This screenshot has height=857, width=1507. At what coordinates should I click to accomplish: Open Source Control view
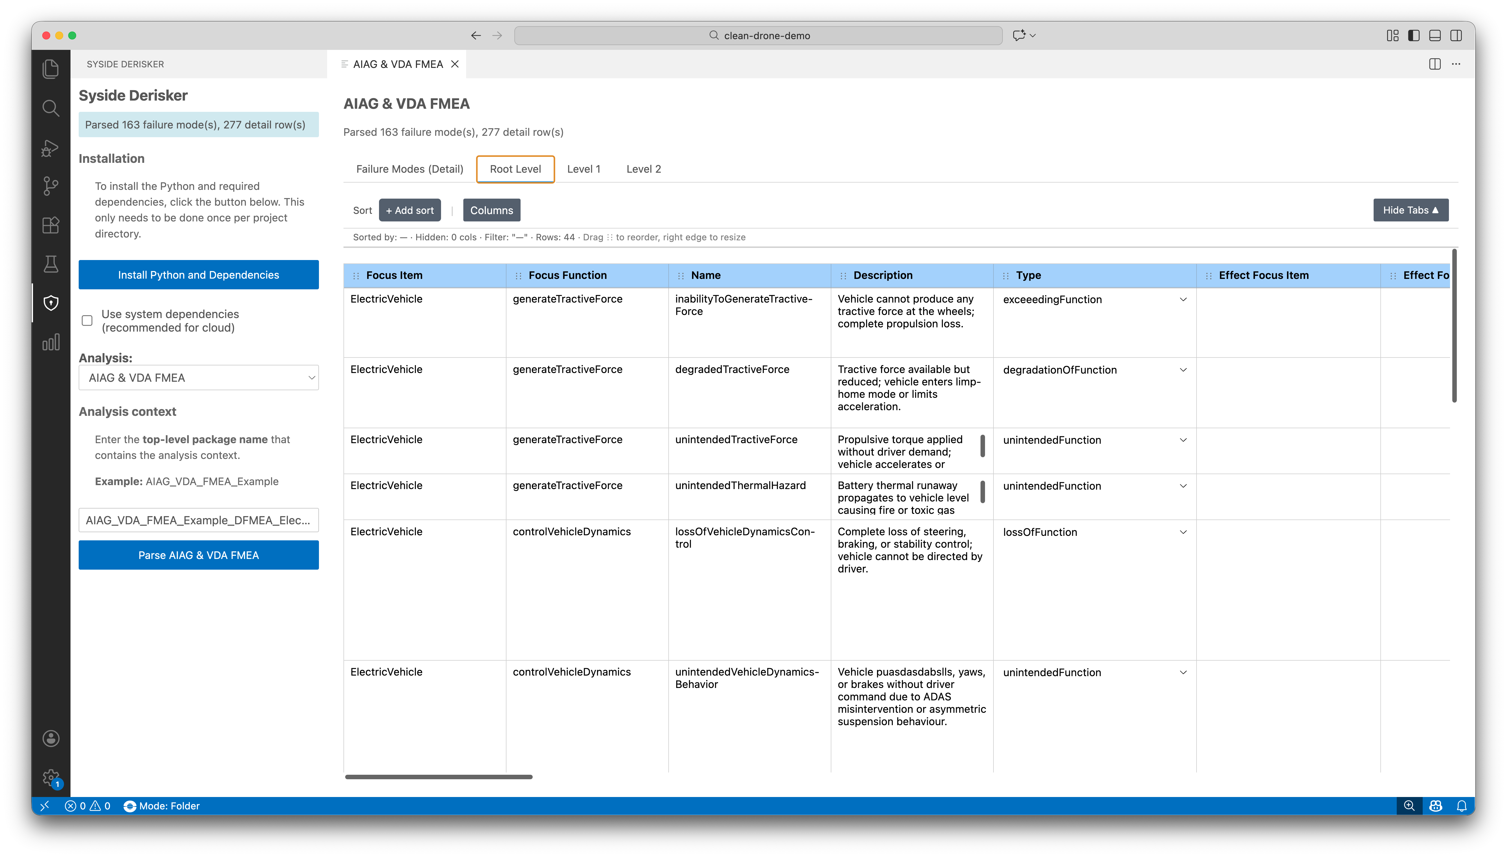[x=51, y=186]
